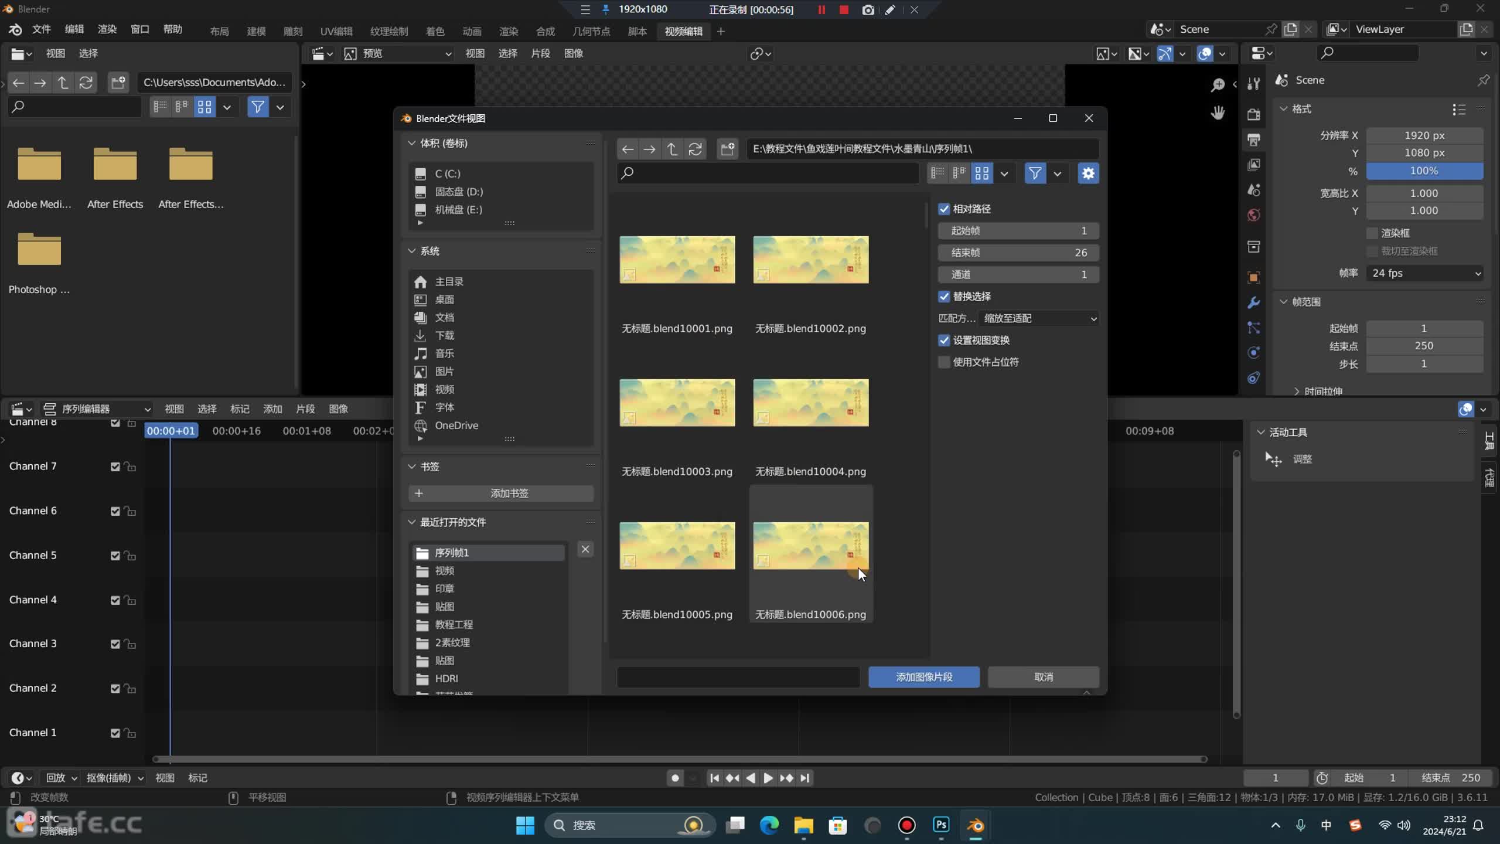Toggle Channel 5 lock icon
This screenshot has height=844, width=1500.
130,556
